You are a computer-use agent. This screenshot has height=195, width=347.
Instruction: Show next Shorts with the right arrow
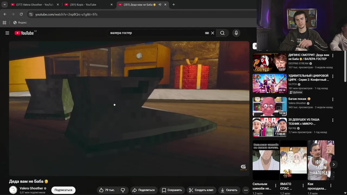point(334,164)
